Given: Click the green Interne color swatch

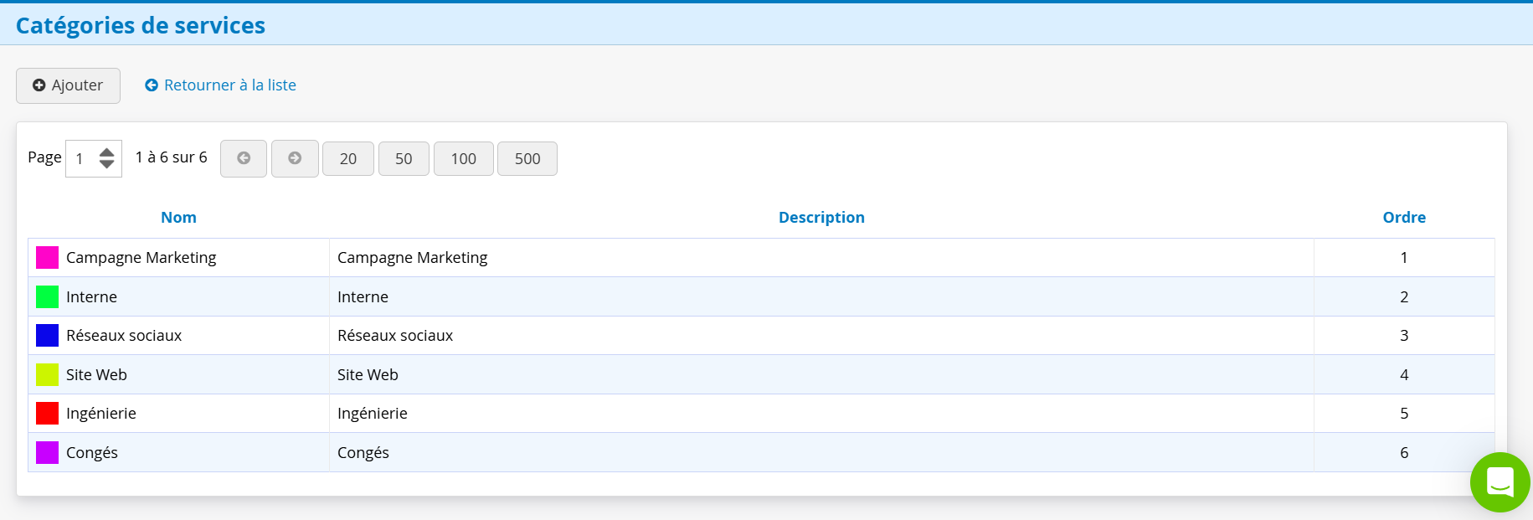Looking at the screenshot, I should pyautogui.click(x=47, y=296).
